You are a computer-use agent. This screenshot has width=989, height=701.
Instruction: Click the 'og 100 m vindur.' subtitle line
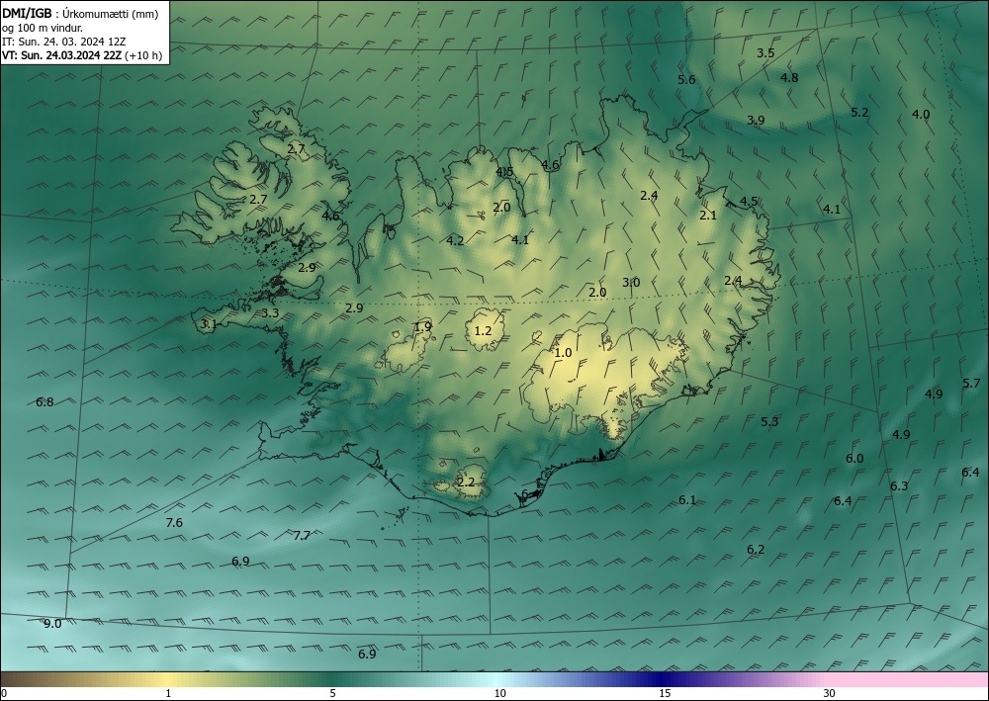(43, 28)
